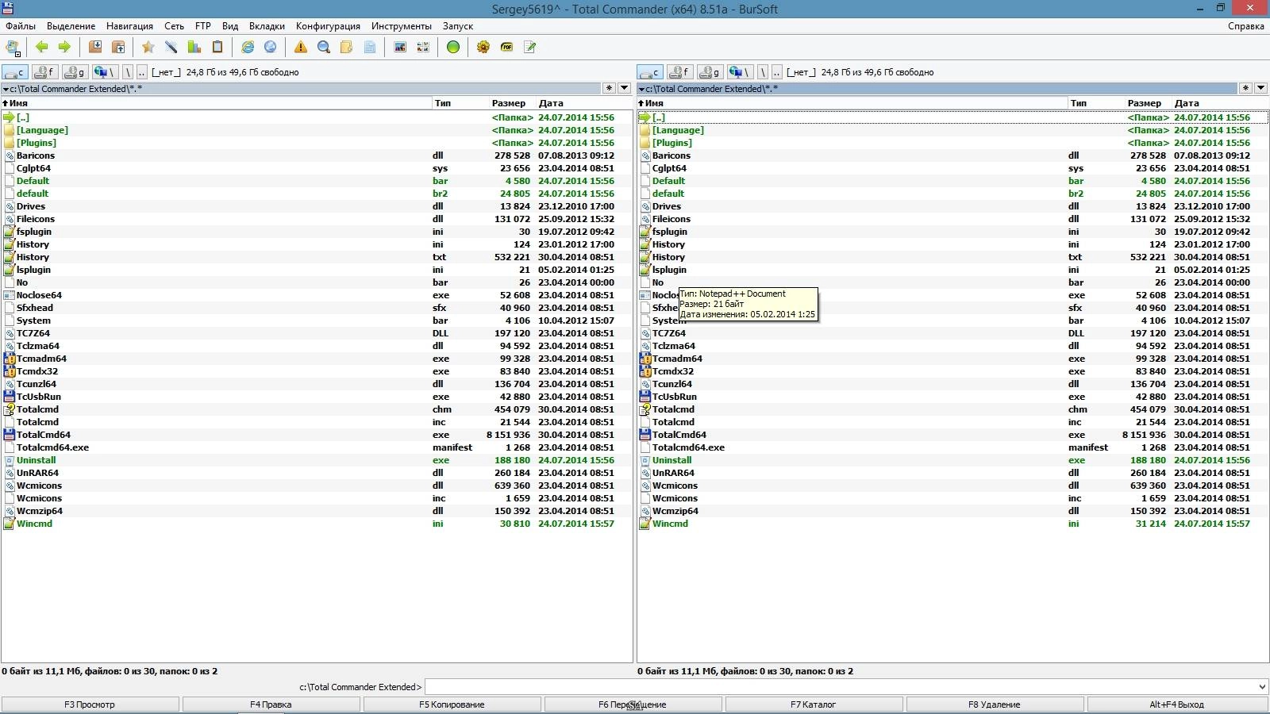Screen dimensions: 1270x714
Task: Click the pack files box icon with down arrow
Action: [x=95, y=47]
